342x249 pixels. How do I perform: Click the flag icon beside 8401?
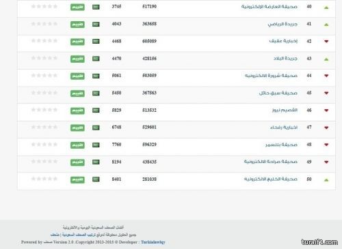click(x=96, y=179)
